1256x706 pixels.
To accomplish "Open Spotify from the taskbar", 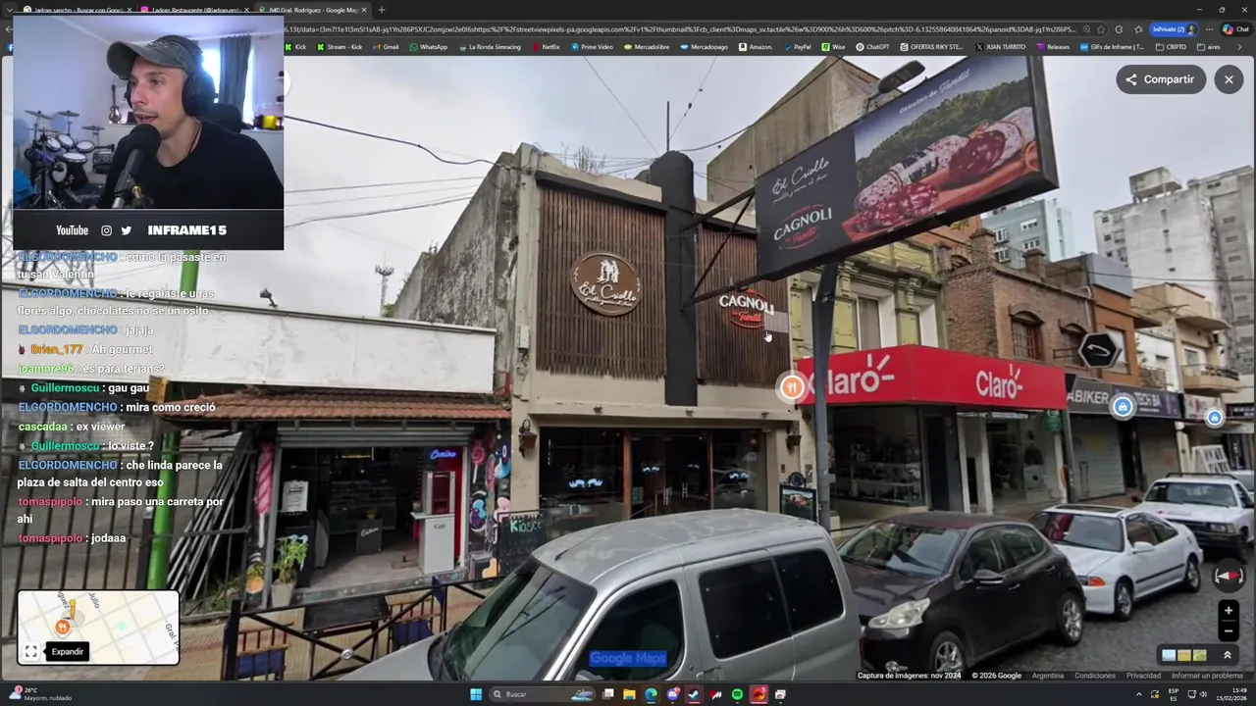I will click(x=737, y=694).
